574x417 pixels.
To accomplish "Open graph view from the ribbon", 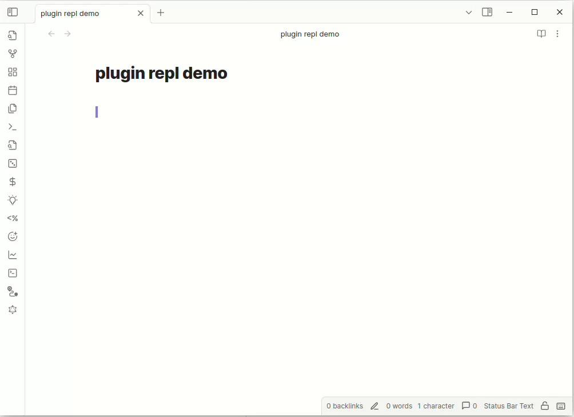I will pyautogui.click(x=13, y=54).
